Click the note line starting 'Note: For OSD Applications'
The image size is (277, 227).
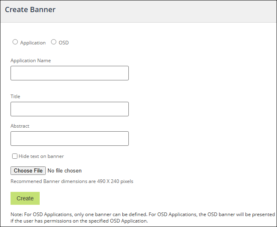[143, 214]
